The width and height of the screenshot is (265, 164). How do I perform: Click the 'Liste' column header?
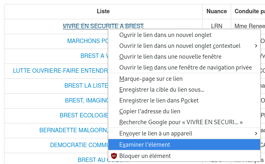pos(103,11)
